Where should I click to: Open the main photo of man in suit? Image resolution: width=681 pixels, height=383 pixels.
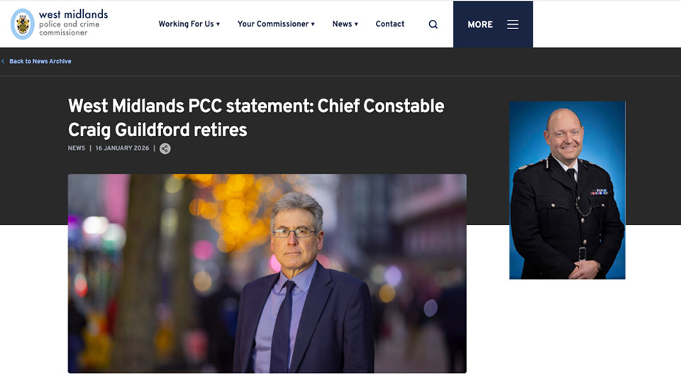pos(267,273)
